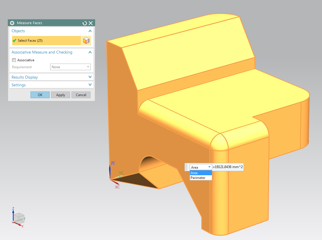The width and height of the screenshot is (322, 240).
Task: Click the Results Display section title
Action: [25, 77]
